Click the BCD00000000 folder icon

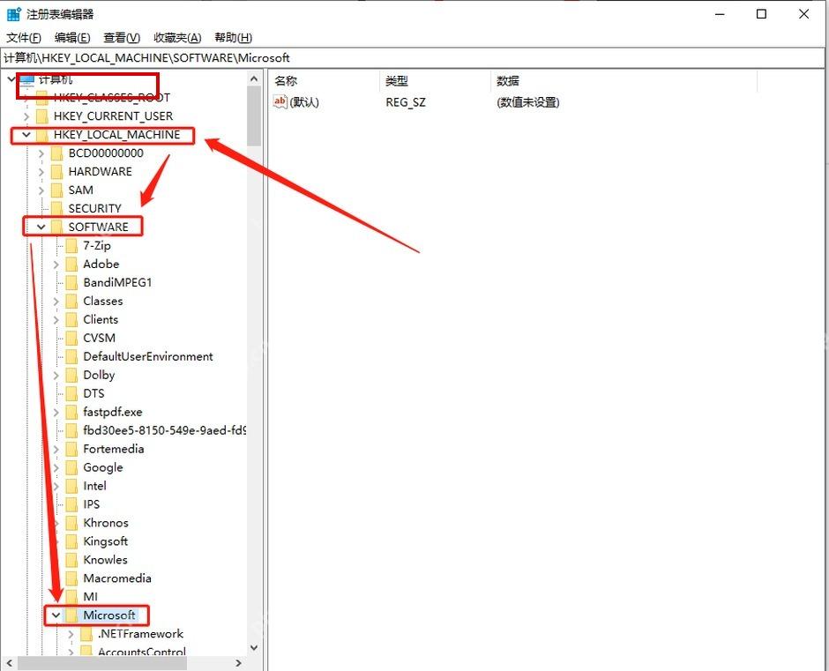click(x=56, y=153)
